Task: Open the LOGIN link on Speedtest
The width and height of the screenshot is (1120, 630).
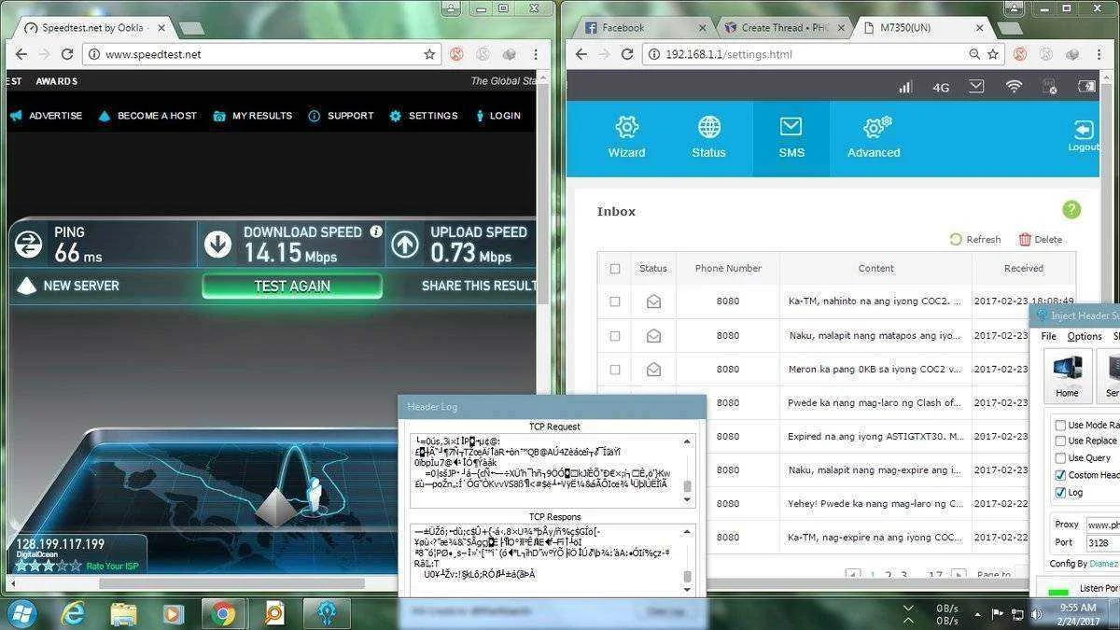Action: (x=497, y=116)
